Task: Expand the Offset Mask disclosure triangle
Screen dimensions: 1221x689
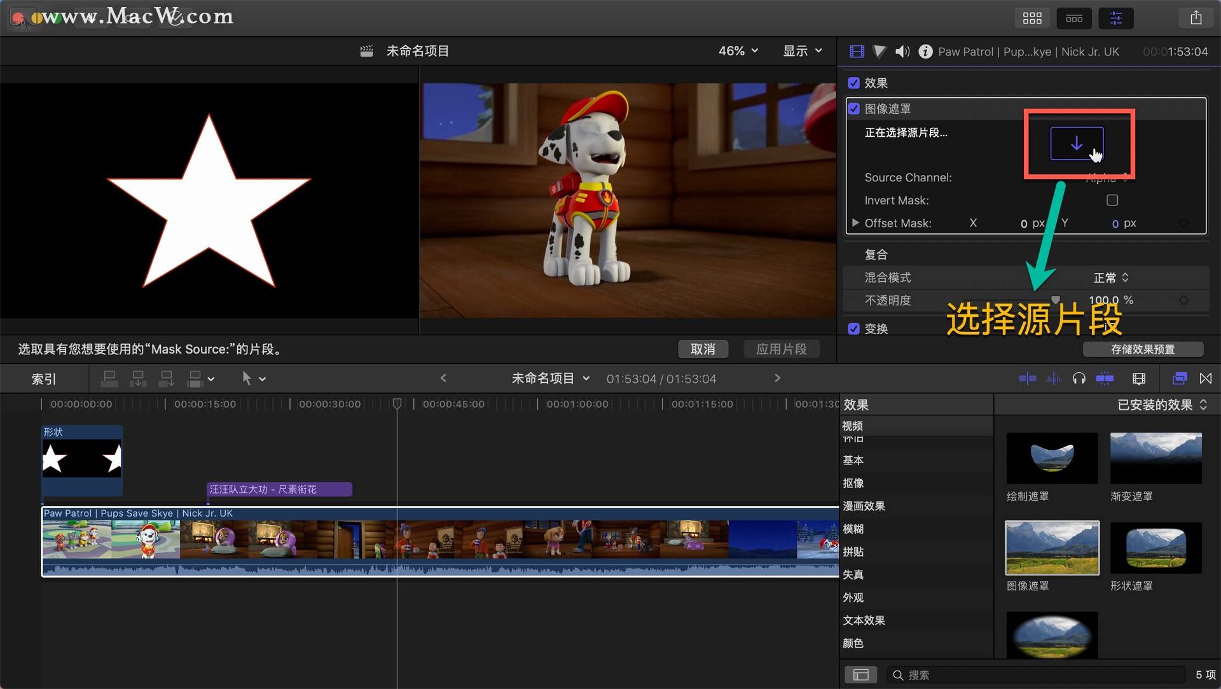Action: tap(855, 223)
